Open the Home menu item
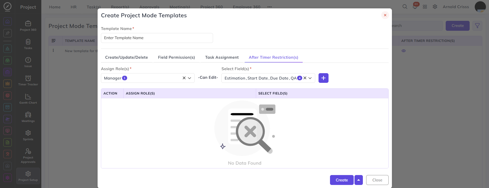This screenshot has width=489, height=188. coord(55,7)
